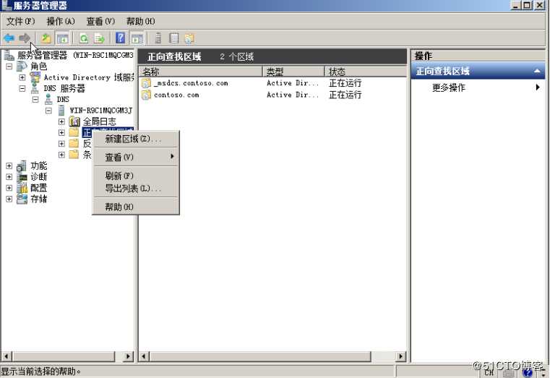Expand the 存储 node

9,199
